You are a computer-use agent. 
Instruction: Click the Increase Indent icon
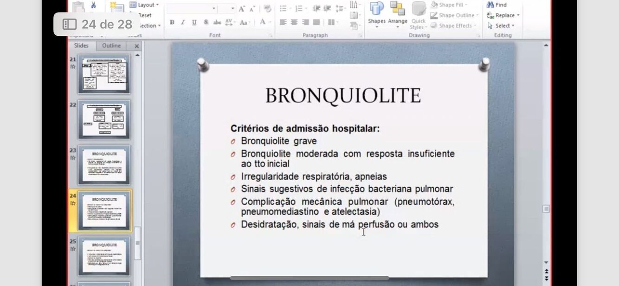click(x=327, y=8)
